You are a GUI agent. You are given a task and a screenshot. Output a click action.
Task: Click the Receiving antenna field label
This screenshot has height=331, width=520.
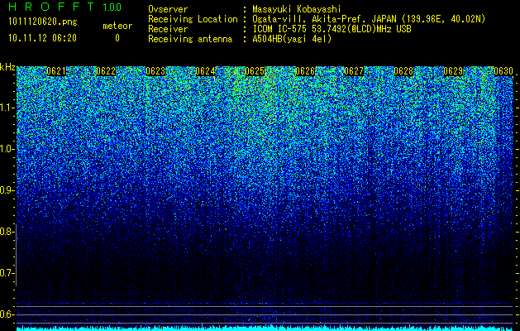[x=190, y=39]
